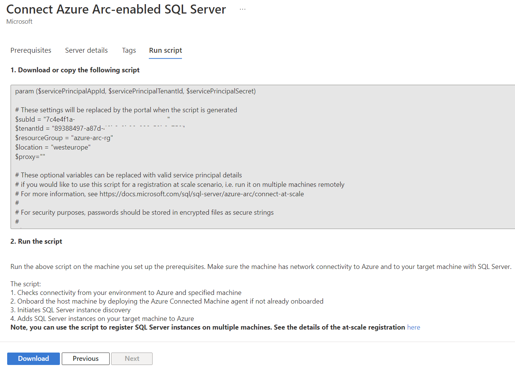The height and width of the screenshot is (371, 515).
Task: Click the $subId line in the script
Action: (x=92, y=119)
